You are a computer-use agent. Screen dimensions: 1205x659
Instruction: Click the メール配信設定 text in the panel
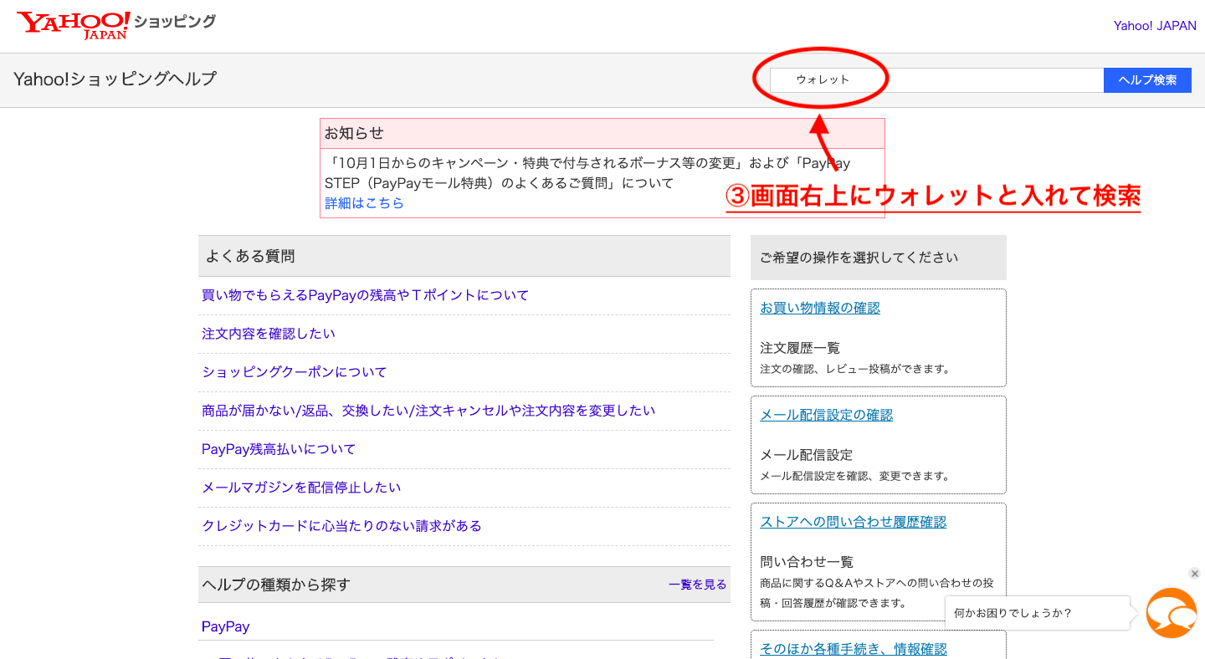coord(806,455)
